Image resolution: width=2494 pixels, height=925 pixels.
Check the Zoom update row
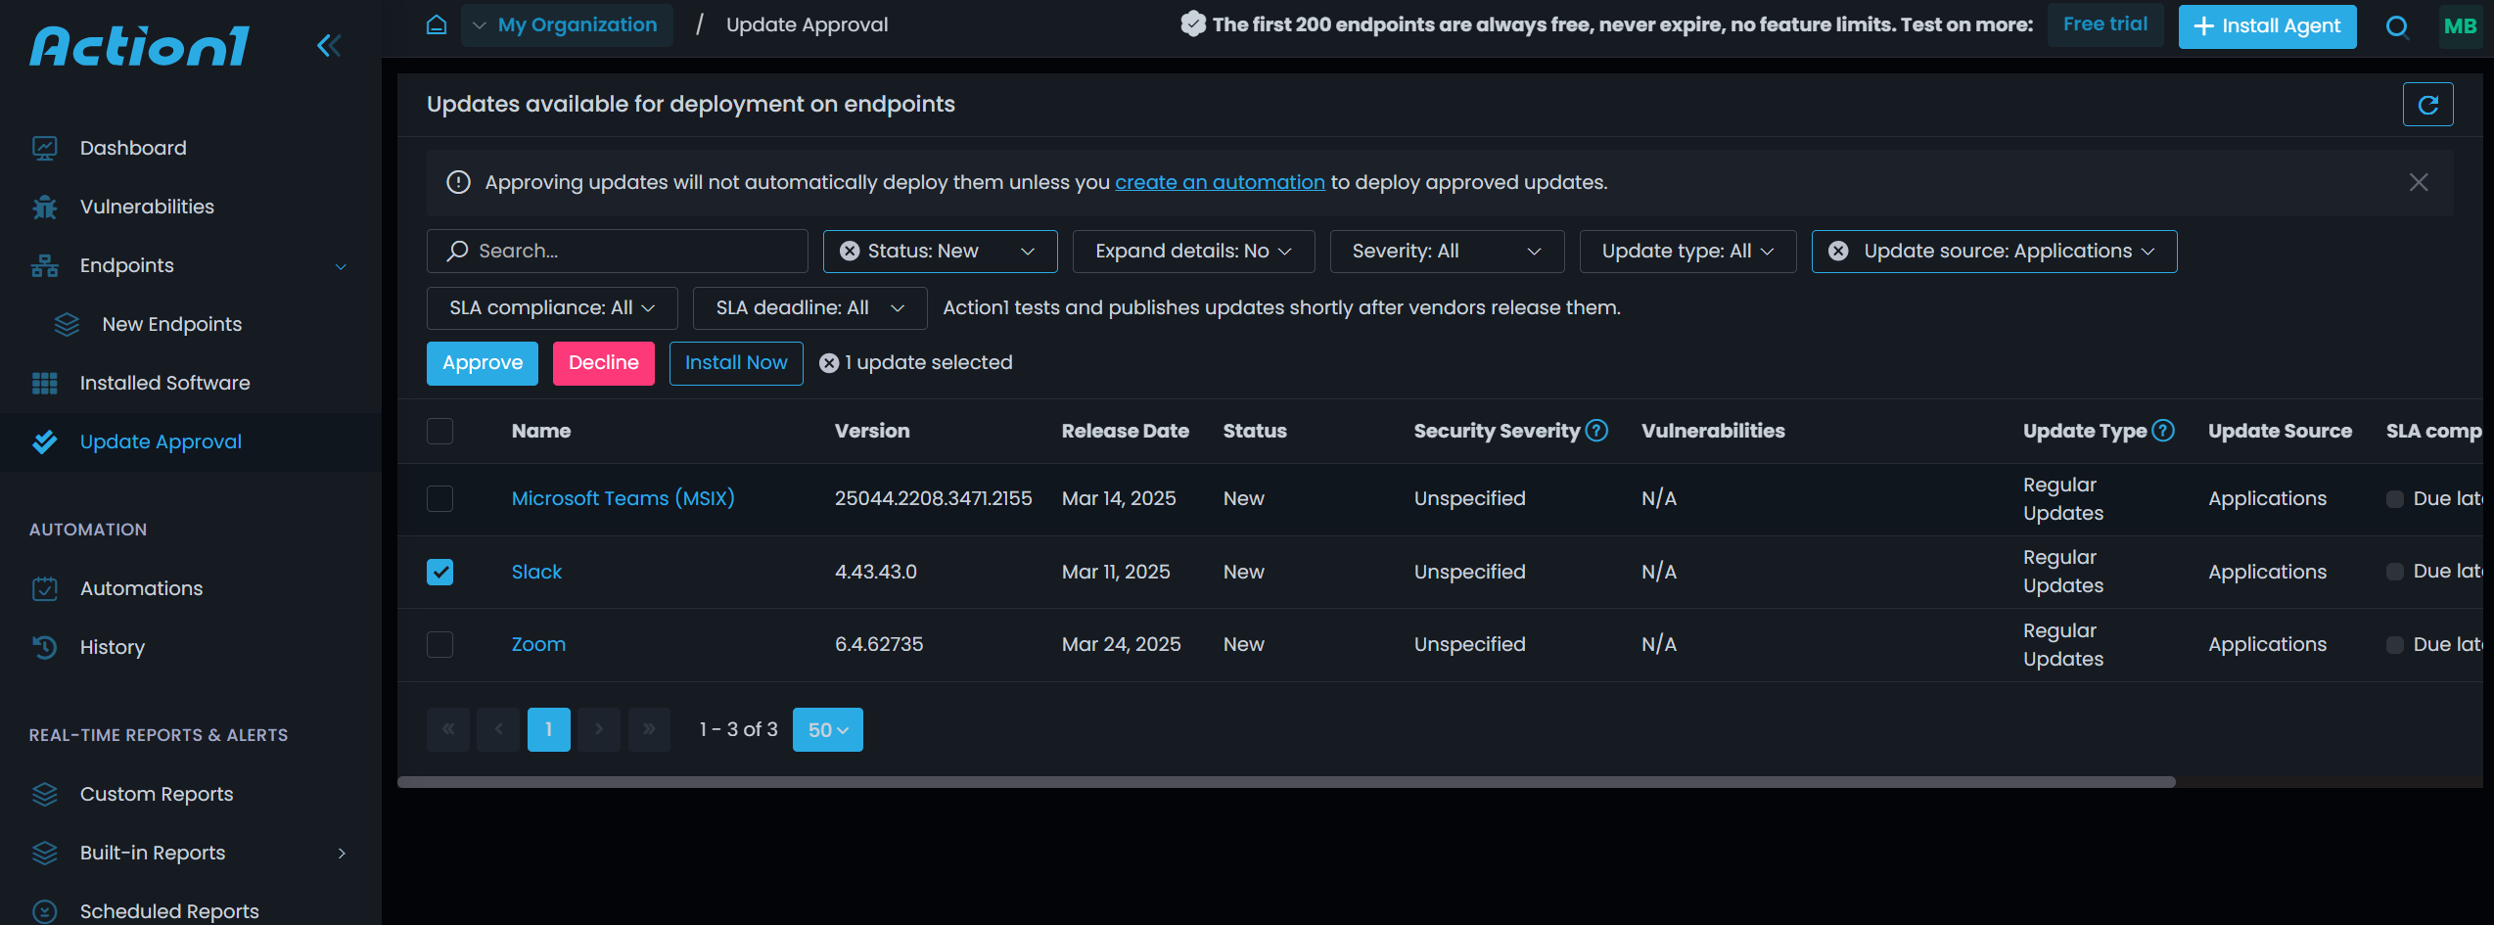pyautogui.click(x=439, y=644)
